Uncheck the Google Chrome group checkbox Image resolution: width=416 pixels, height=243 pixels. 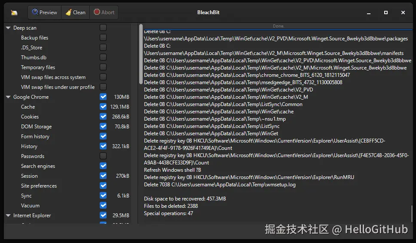pos(103,97)
